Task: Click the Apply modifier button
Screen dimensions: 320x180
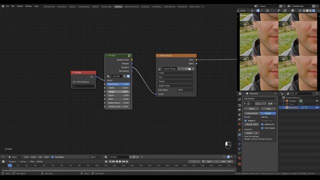Action: (251, 109)
